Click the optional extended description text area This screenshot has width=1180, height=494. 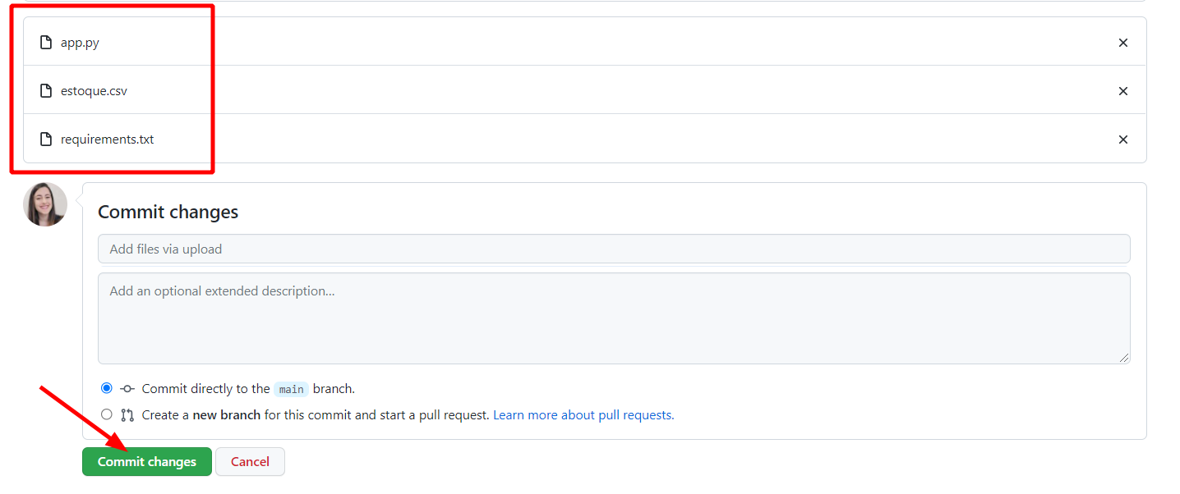point(614,318)
